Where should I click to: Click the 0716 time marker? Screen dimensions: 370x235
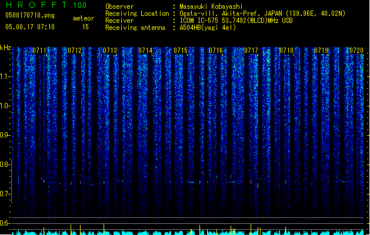(x=216, y=51)
